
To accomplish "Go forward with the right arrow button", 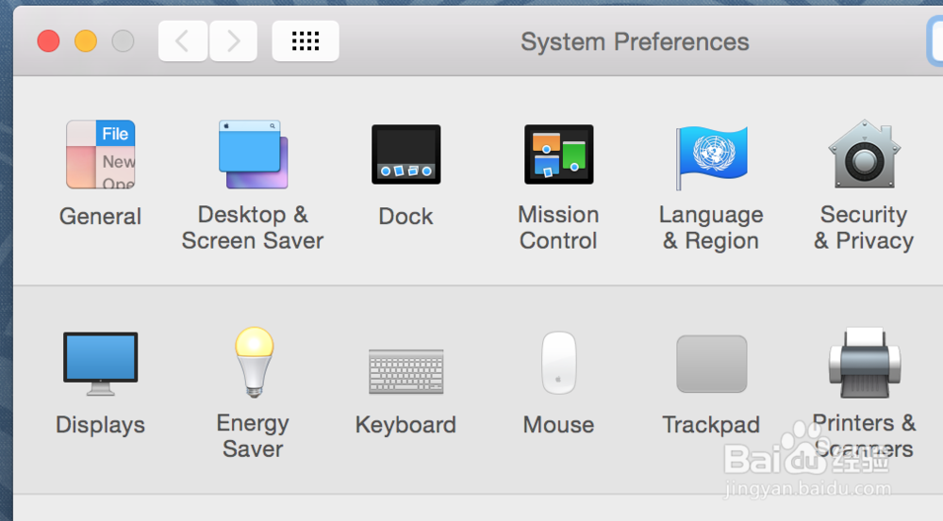I will (x=233, y=41).
